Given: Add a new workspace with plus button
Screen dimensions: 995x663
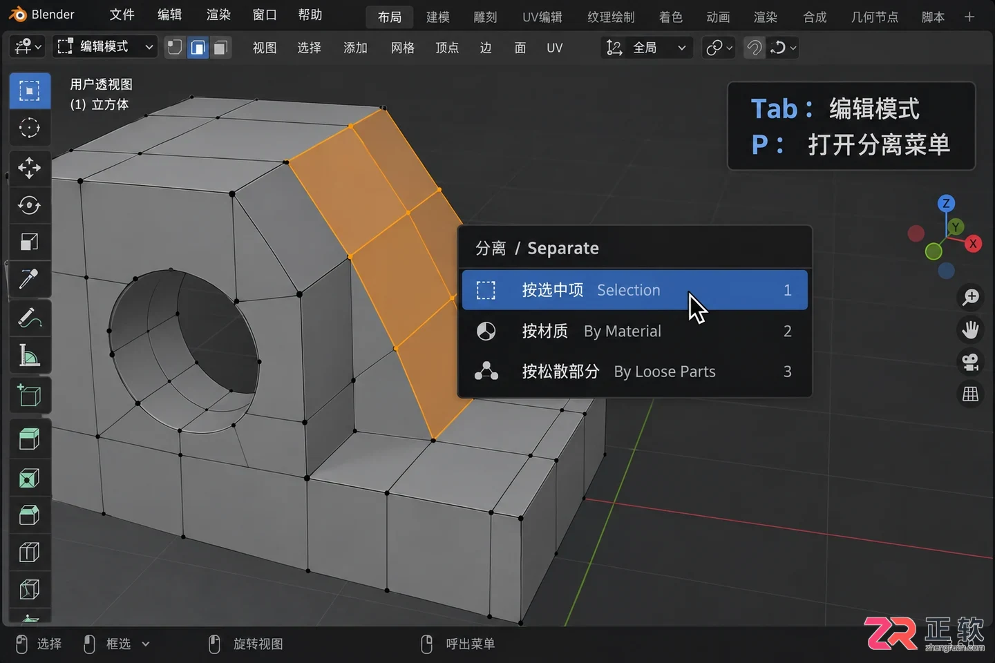Looking at the screenshot, I should [x=969, y=17].
